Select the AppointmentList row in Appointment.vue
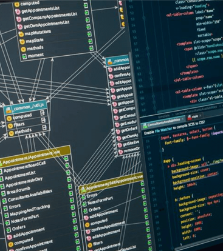Screen dimensions: 223x251 [33, 175]
